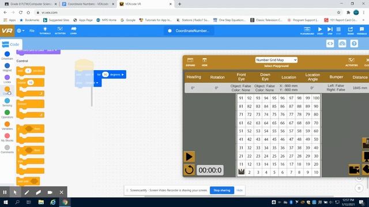Image resolution: width=369 pixels, height=207 pixels.
Task: Click the chase camera icon in playground
Action: (x=354, y=170)
